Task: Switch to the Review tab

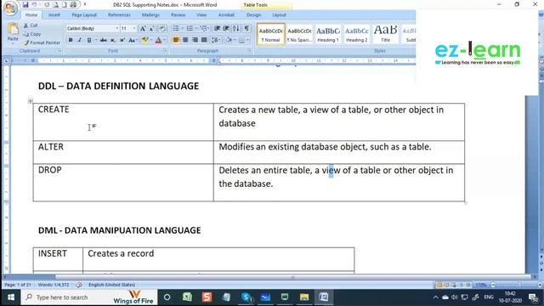Action: point(178,15)
